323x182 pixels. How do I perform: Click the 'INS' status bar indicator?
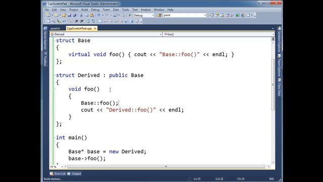(272, 179)
